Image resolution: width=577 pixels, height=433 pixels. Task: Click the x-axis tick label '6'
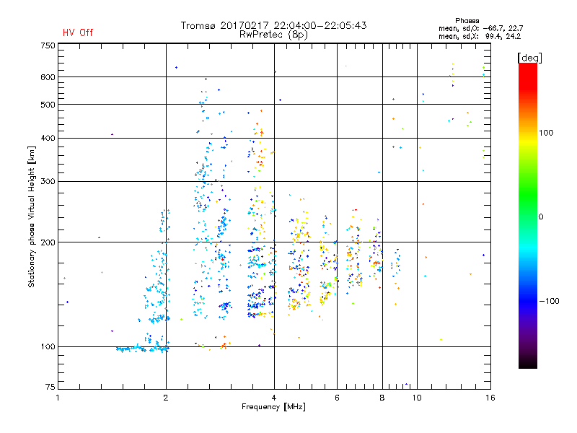(337, 398)
